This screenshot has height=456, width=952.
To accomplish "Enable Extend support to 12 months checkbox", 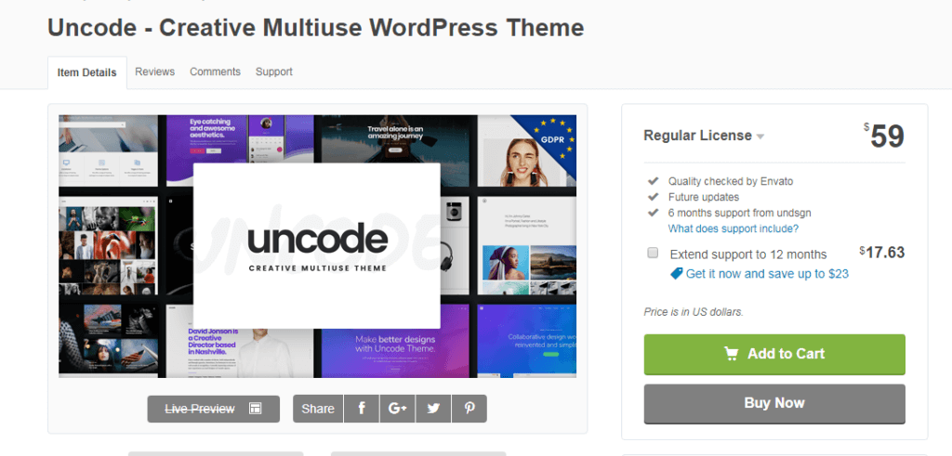I will [x=653, y=253].
